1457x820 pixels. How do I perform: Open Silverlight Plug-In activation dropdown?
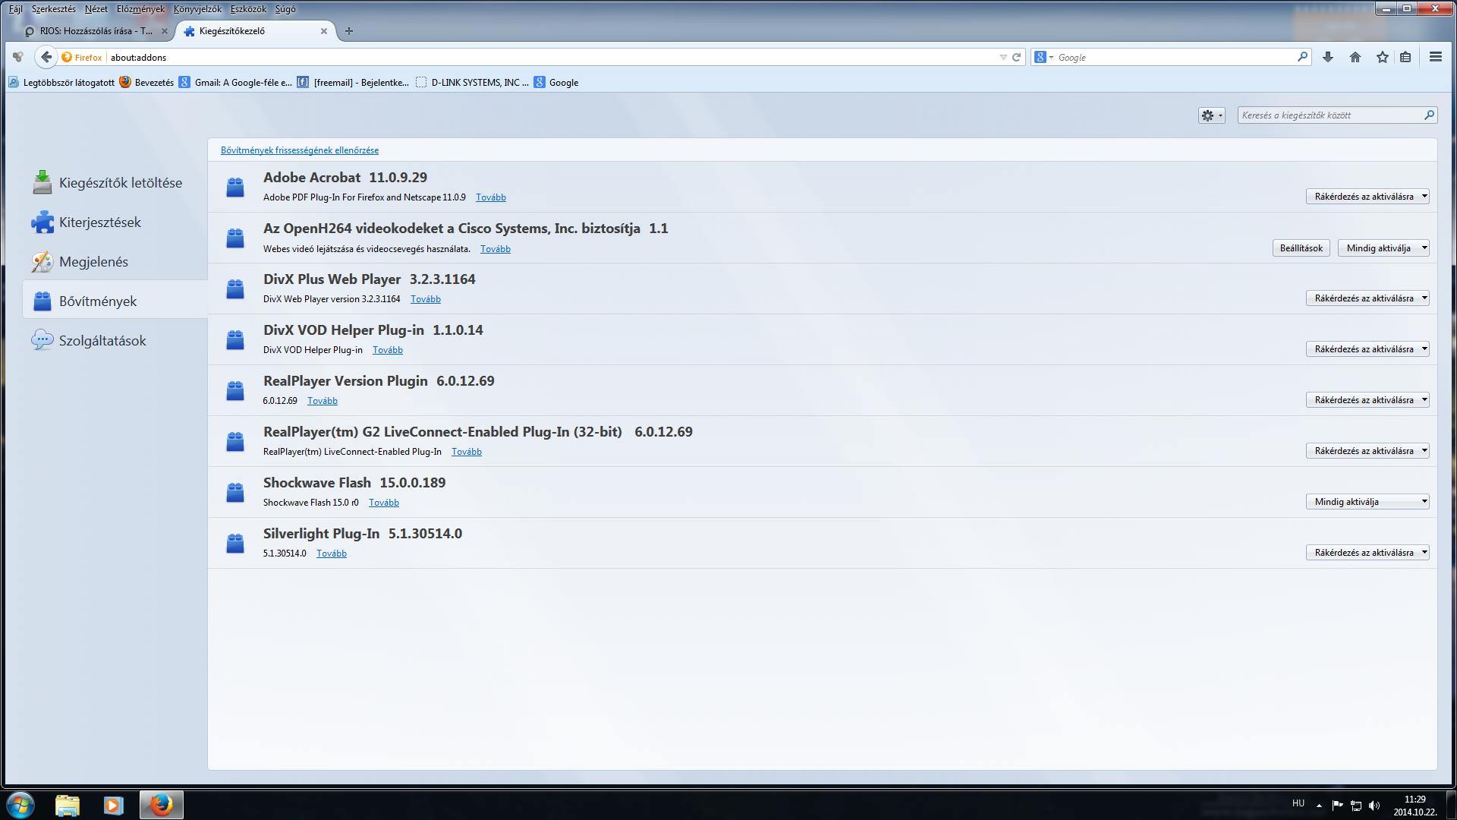(1367, 553)
